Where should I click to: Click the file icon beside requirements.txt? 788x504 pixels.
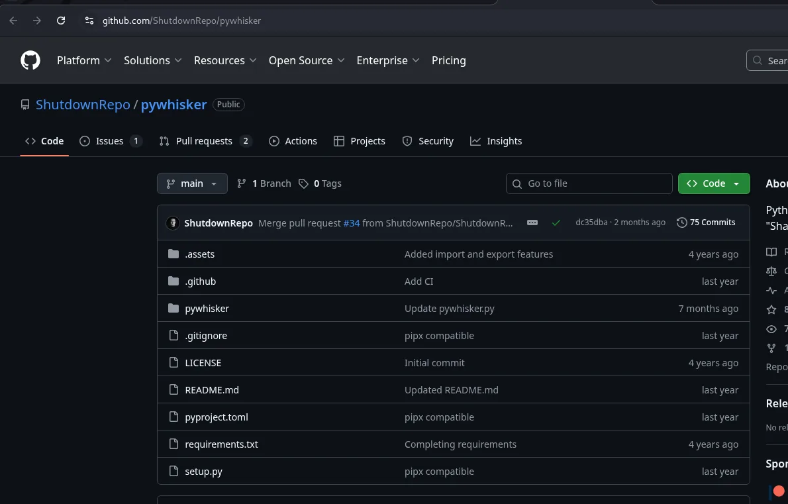pyautogui.click(x=174, y=444)
